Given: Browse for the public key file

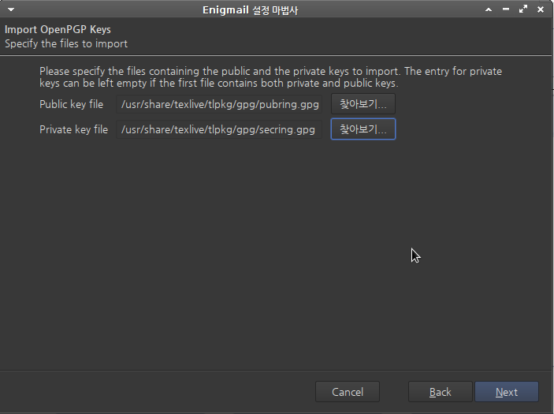Looking at the screenshot, I should [x=363, y=104].
